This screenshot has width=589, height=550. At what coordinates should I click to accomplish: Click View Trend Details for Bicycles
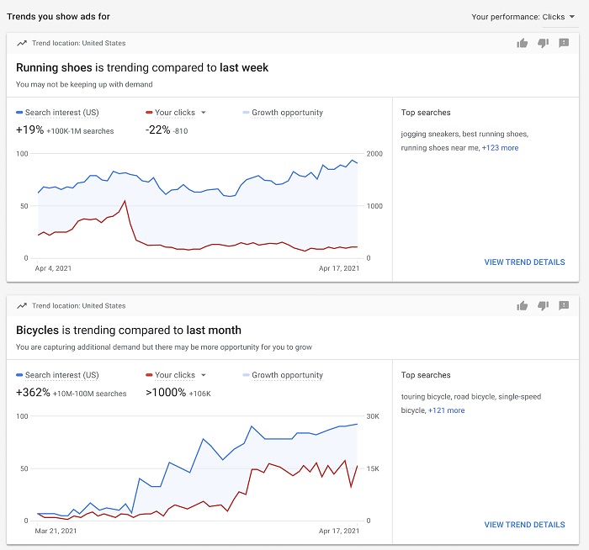(524, 525)
